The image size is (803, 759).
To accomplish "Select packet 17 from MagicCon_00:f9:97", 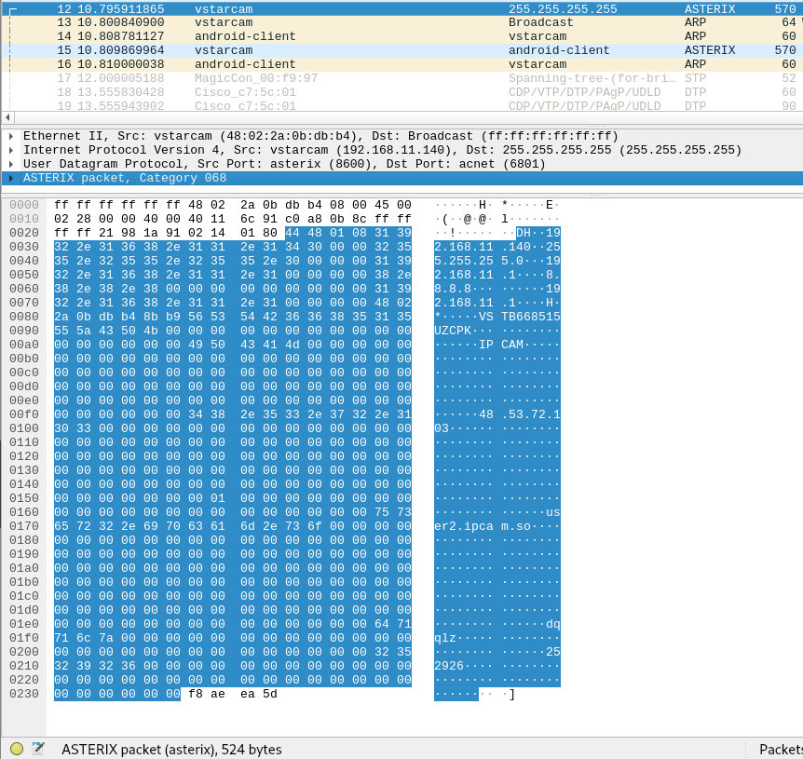I will 401,78.
